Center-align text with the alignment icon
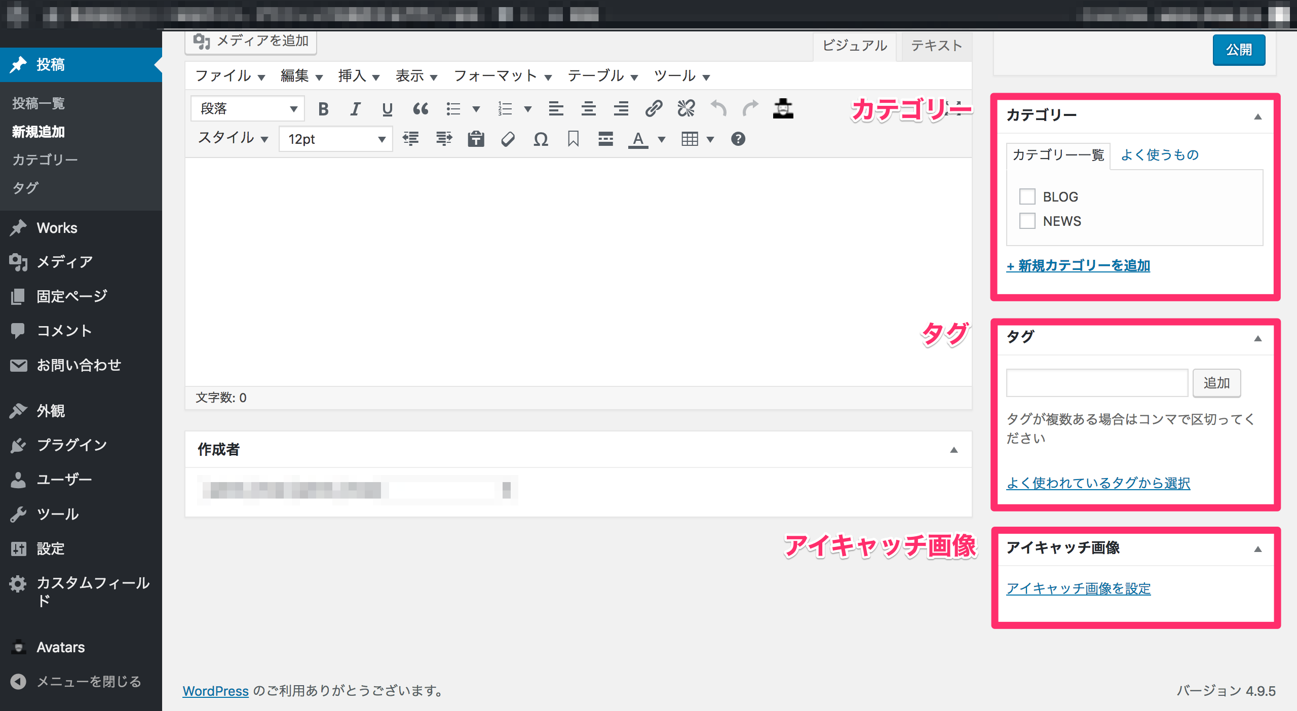This screenshot has height=711, width=1297. pyautogui.click(x=588, y=109)
